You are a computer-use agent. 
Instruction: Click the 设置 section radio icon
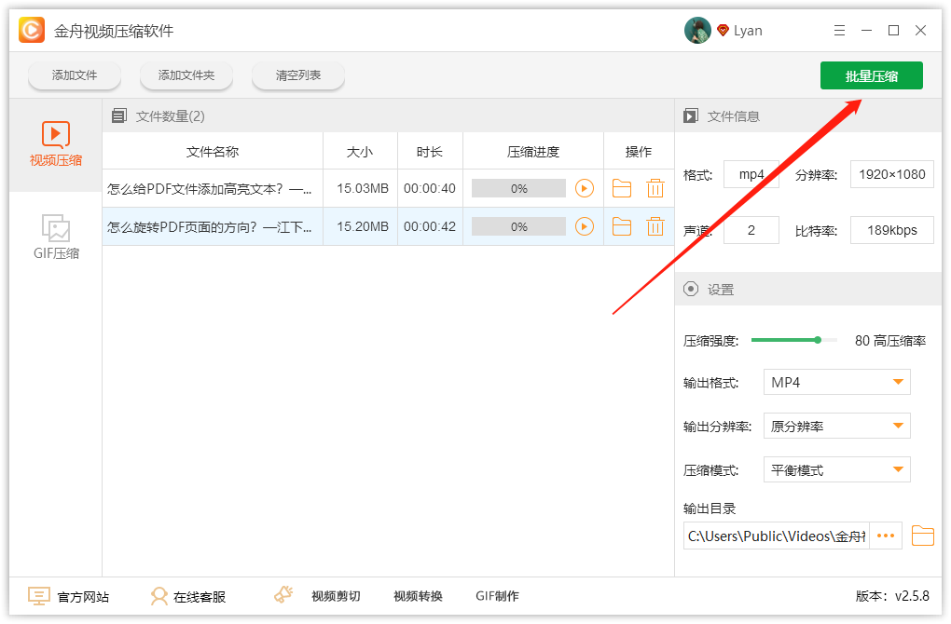point(691,289)
